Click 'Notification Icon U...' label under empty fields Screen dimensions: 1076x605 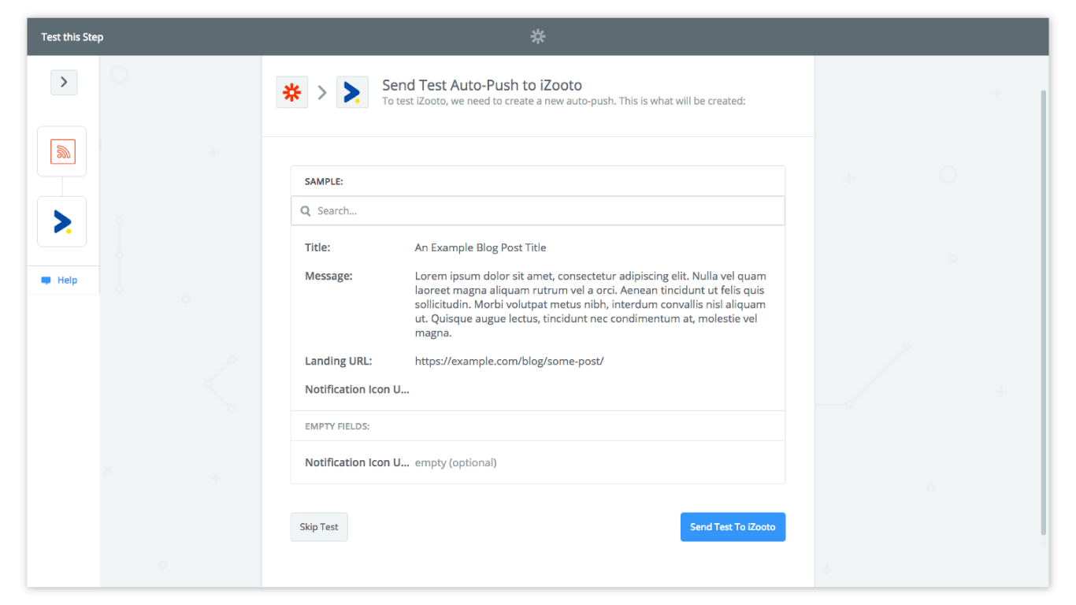357,462
